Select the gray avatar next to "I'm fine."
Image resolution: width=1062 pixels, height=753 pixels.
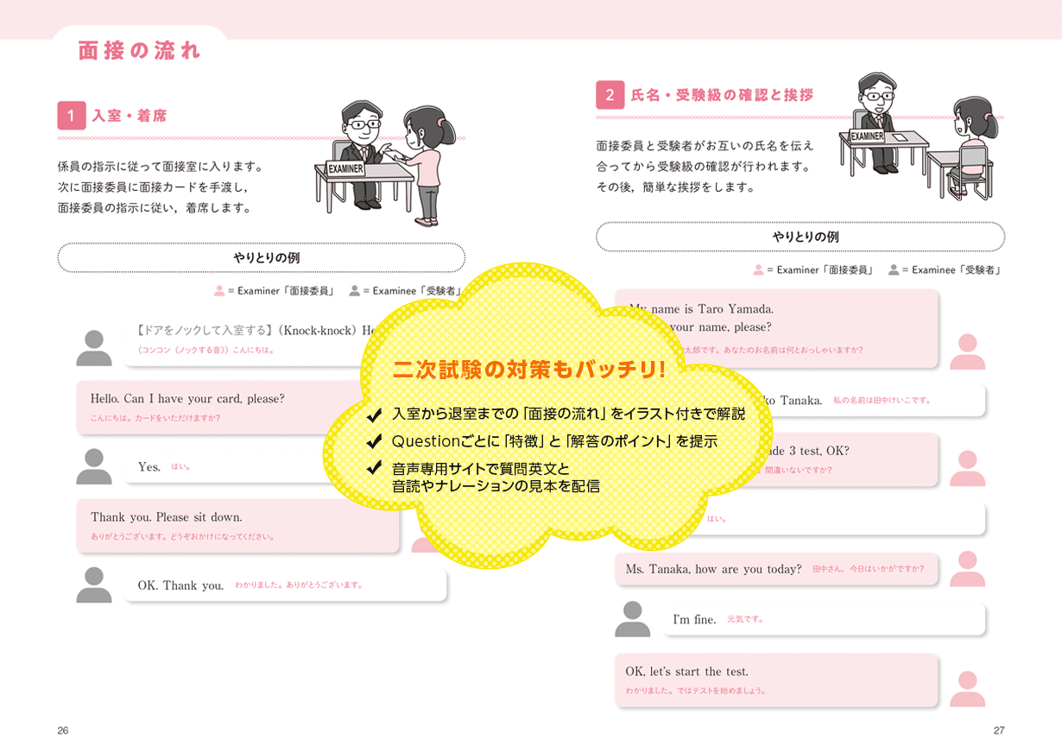click(633, 618)
